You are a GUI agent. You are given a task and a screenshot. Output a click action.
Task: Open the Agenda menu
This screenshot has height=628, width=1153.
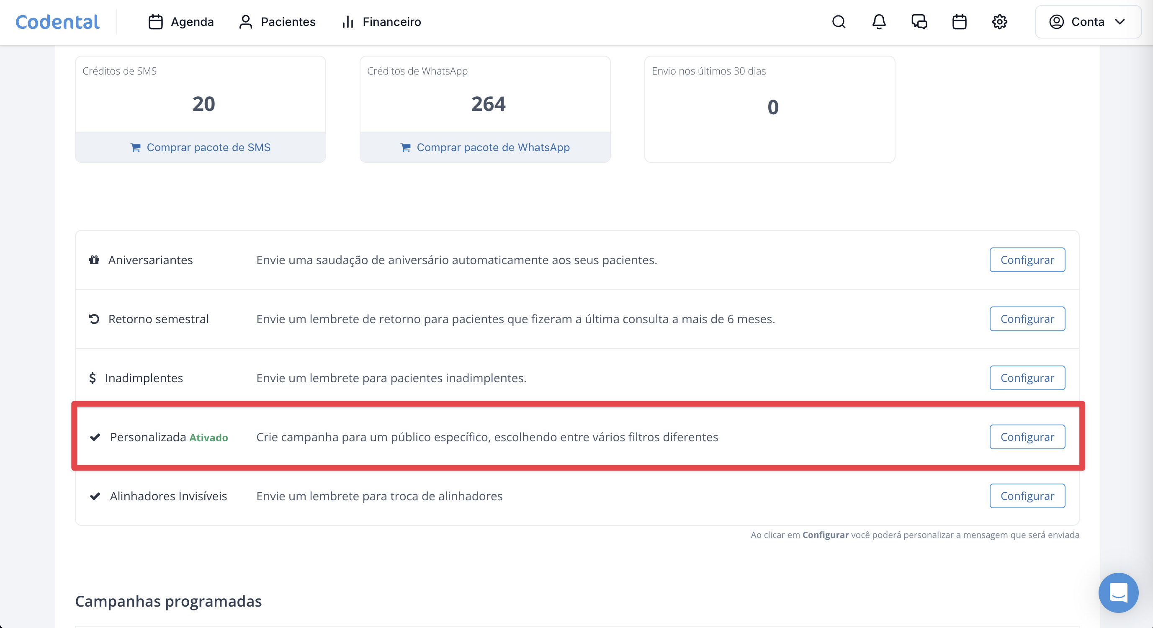(x=181, y=22)
